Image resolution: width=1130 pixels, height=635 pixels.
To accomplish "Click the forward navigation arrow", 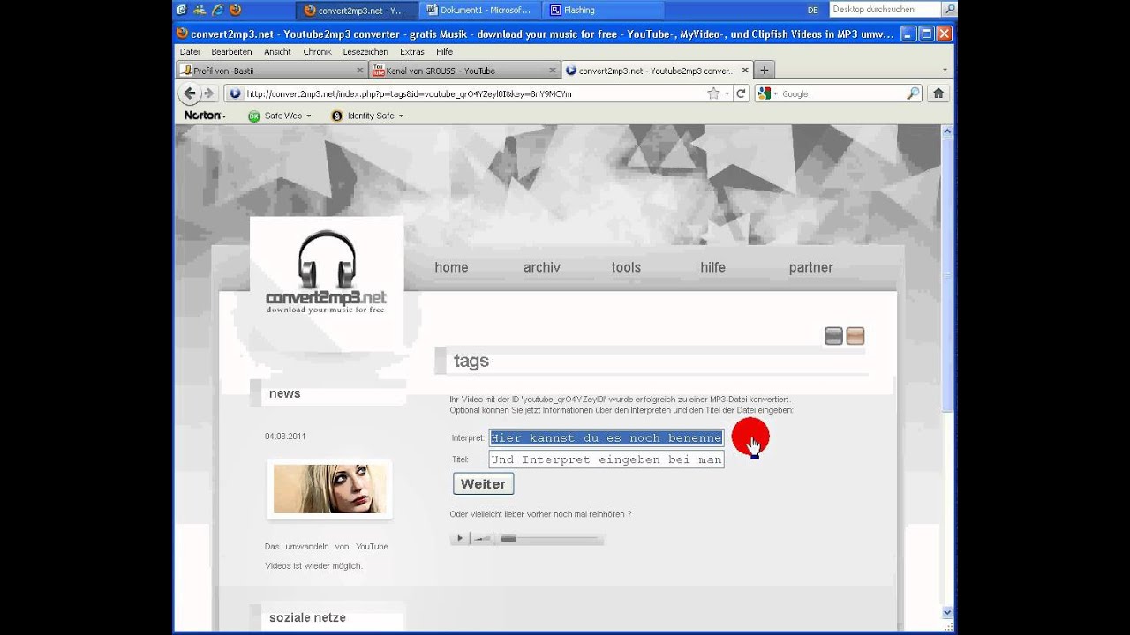I will coord(209,93).
